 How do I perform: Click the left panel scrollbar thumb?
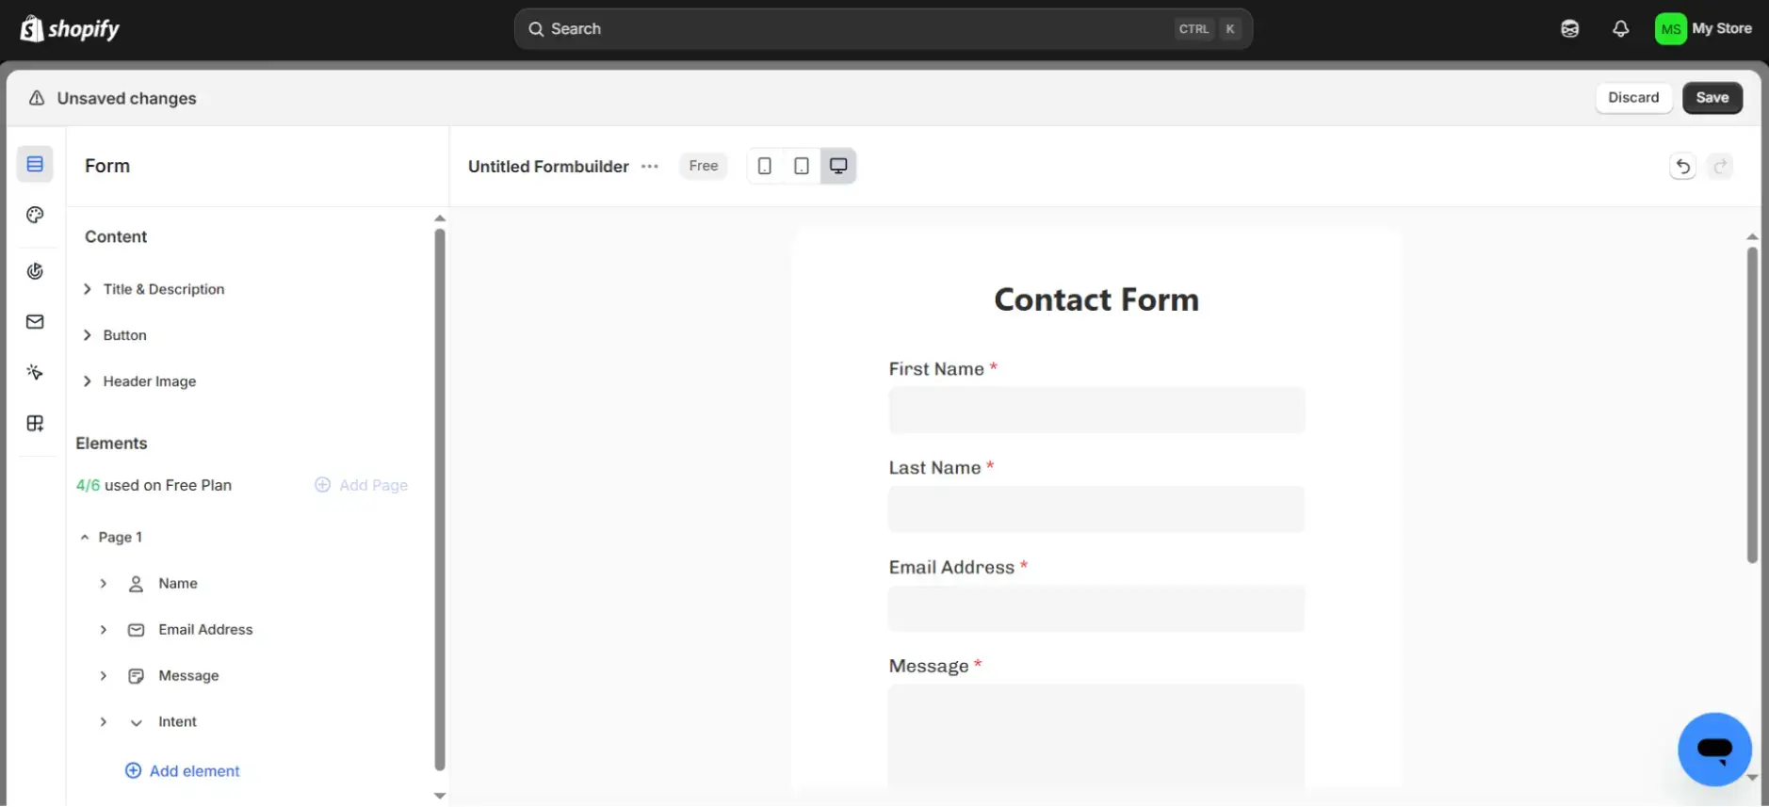coord(440,499)
